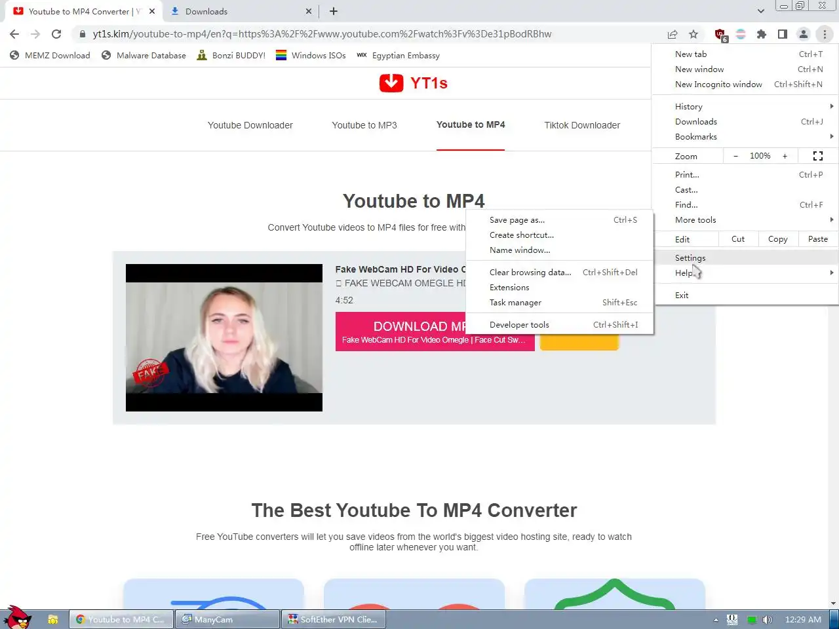Switch to the Downloads tab
This screenshot has width=839, height=629.
tap(240, 11)
